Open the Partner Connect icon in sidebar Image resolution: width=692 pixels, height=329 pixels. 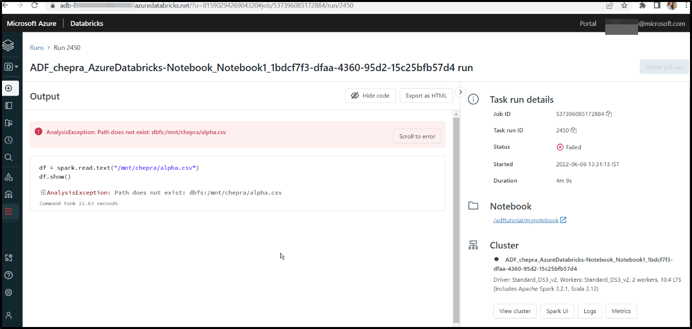[x=8, y=258]
